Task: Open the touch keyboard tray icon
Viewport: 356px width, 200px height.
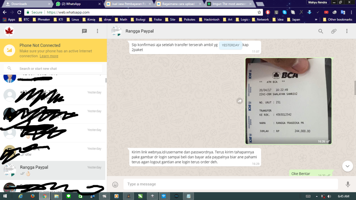Action: tap(308, 196)
